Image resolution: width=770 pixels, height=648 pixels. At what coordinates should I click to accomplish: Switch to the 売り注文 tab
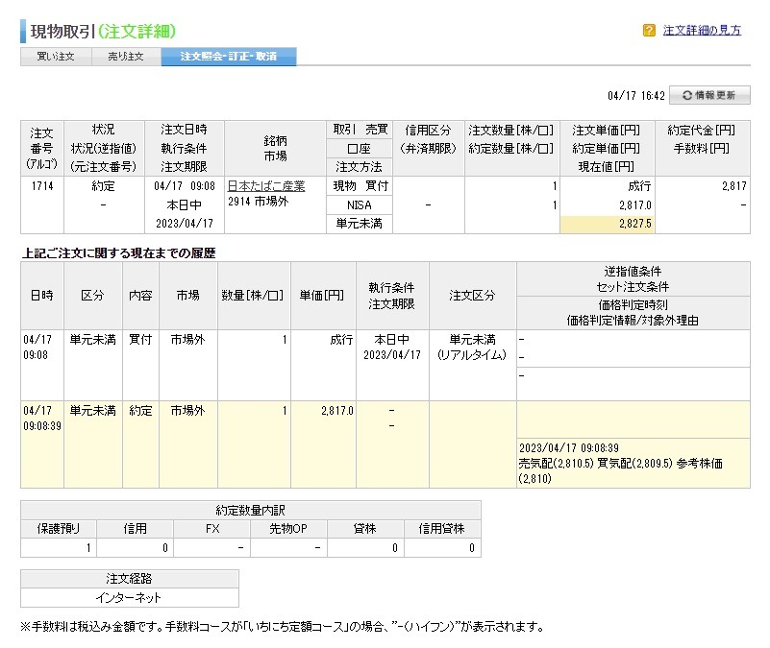pyautogui.click(x=126, y=57)
